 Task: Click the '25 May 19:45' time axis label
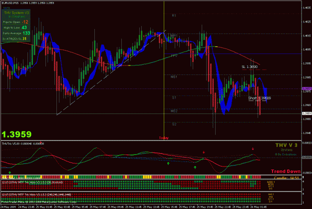(205, 207)
